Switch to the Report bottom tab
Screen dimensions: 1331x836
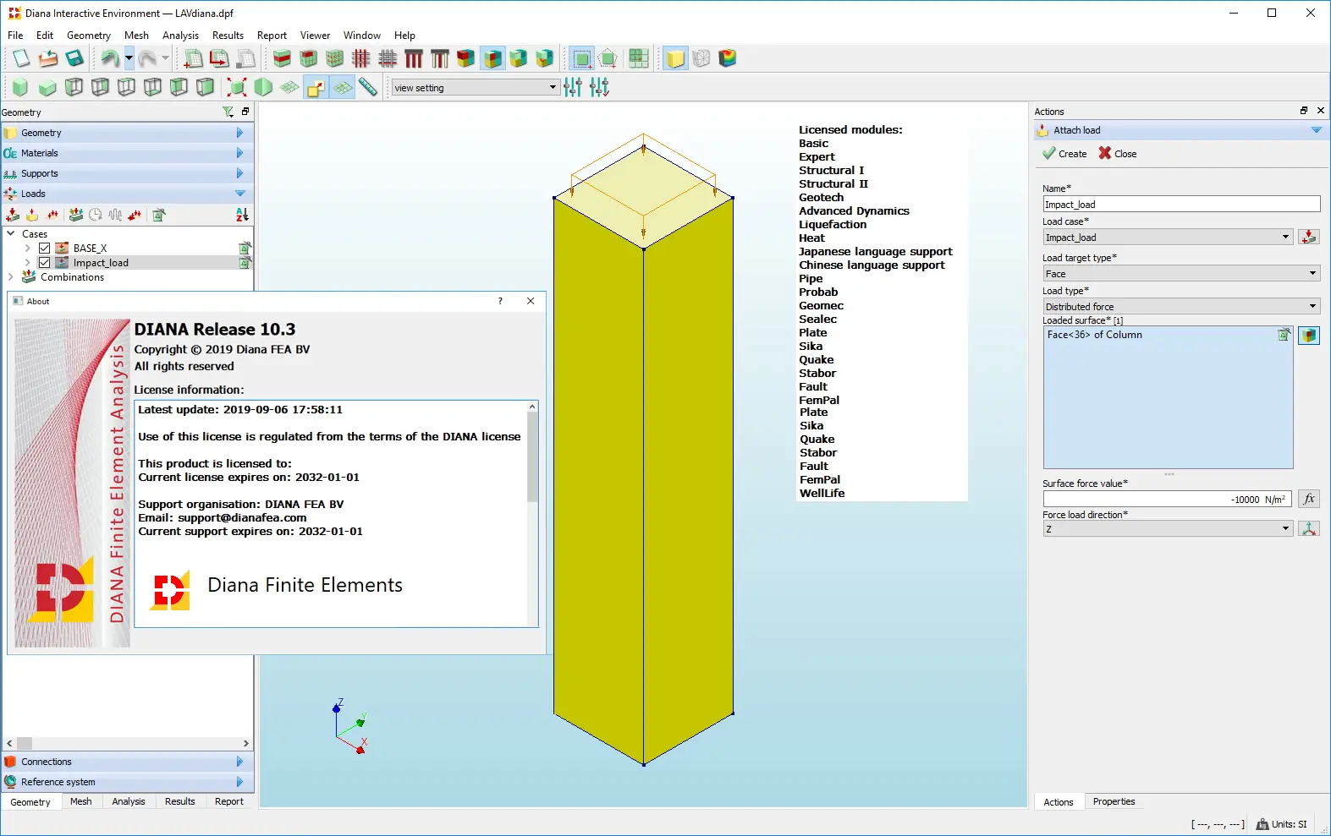pos(228,801)
